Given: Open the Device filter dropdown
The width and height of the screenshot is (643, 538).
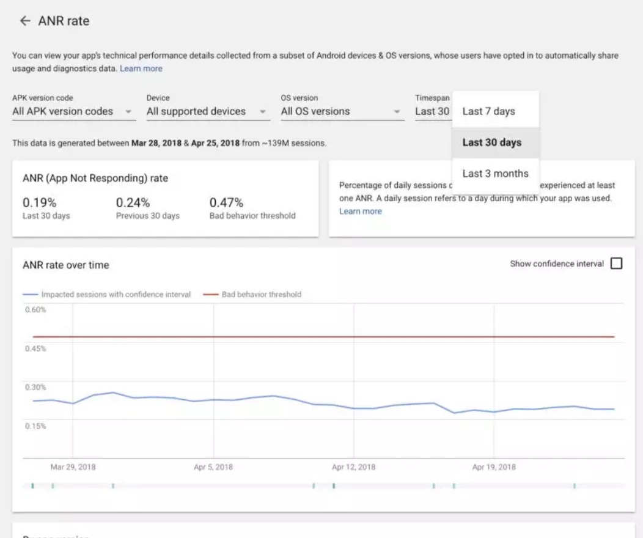Looking at the screenshot, I should tap(208, 111).
